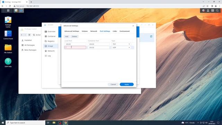Click the back arrow in Package Center
Image resolution: width=222 pixels, height=125 pixels.
[x=22, y=35]
